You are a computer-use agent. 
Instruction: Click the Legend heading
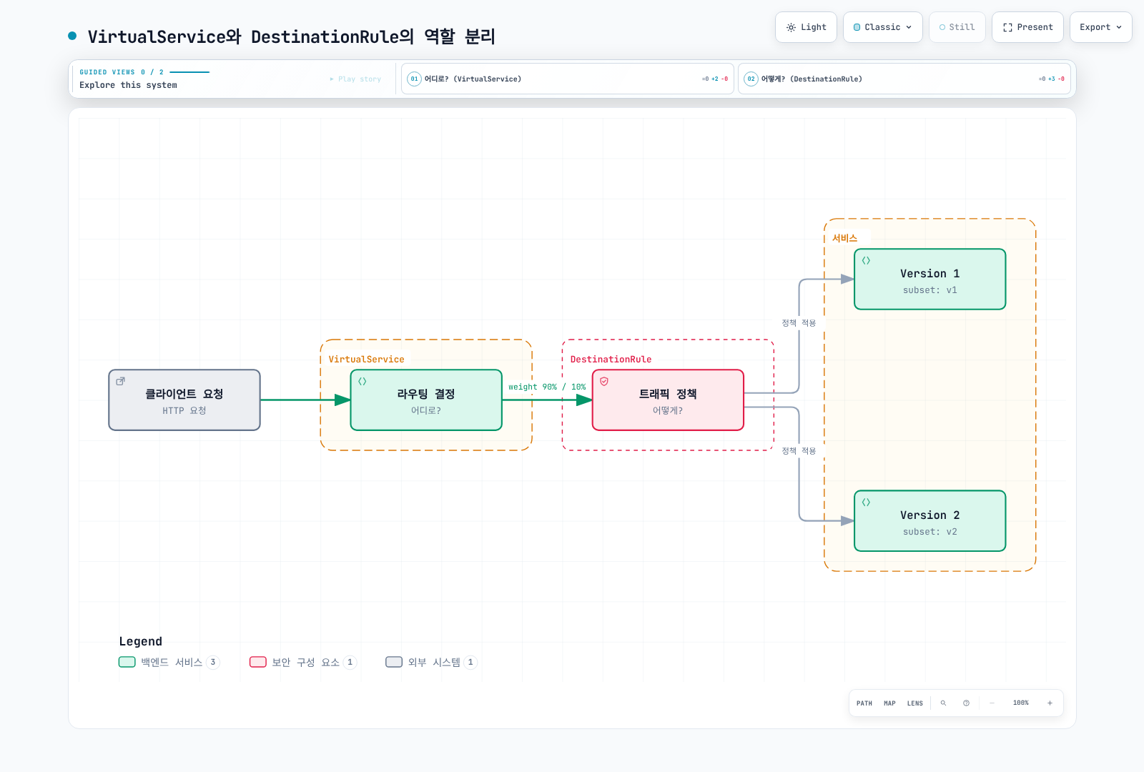click(x=140, y=641)
